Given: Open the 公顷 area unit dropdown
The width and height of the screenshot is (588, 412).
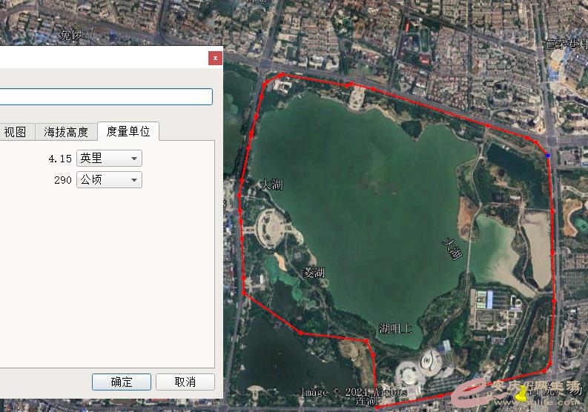Looking at the screenshot, I should point(109,180).
